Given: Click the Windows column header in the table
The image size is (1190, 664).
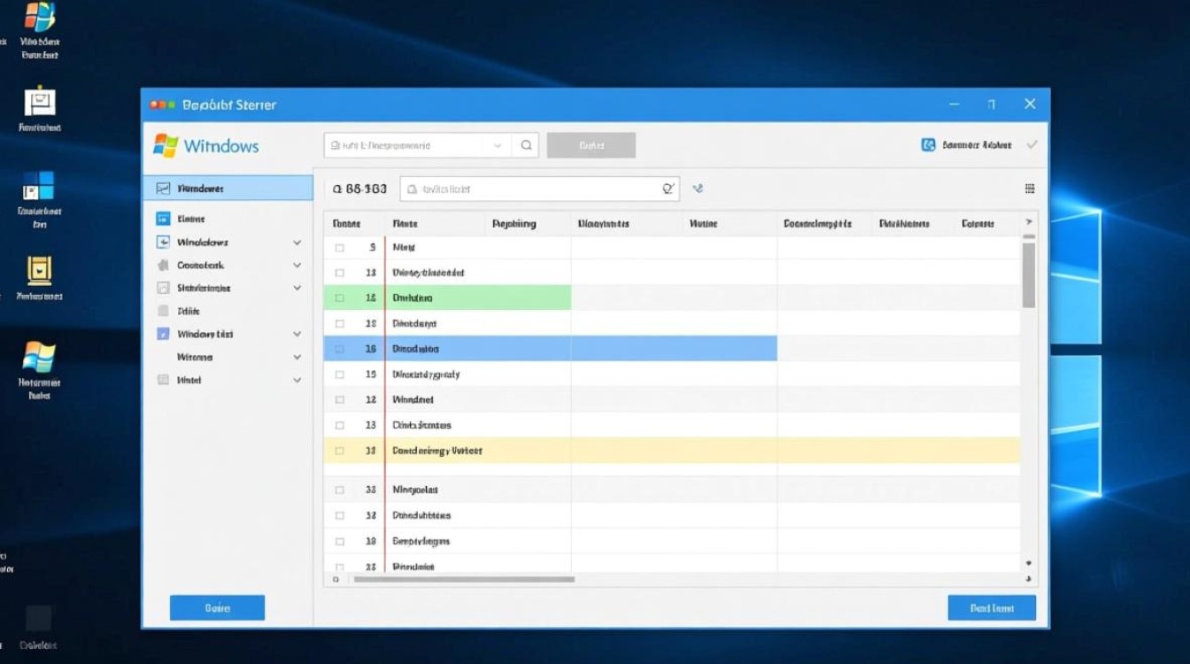Looking at the screenshot, I should tap(703, 224).
